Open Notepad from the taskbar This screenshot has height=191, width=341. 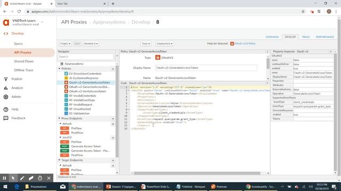pos(191,187)
